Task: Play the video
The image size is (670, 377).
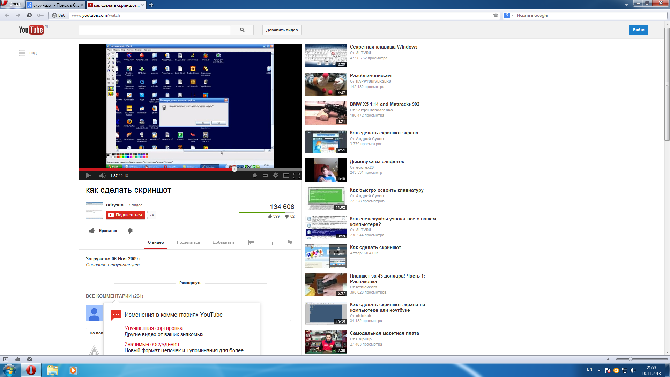Action: coord(88,176)
